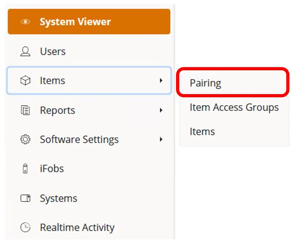293x245 pixels.
Task: Select Pairing from the Items submenu
Action: (x=205, y=83)
